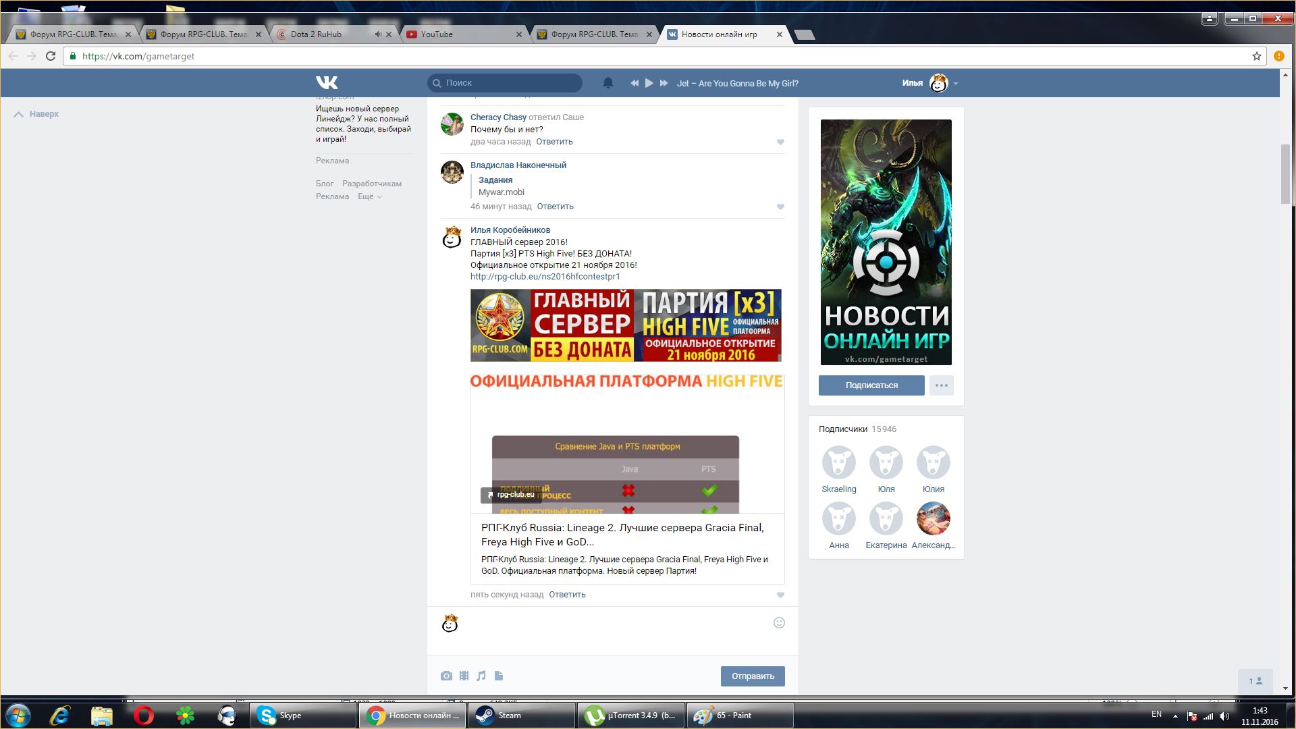
Task: Open Cheracy Chasy's profile name
Action: pyautogui.click(x=498, y=117)
